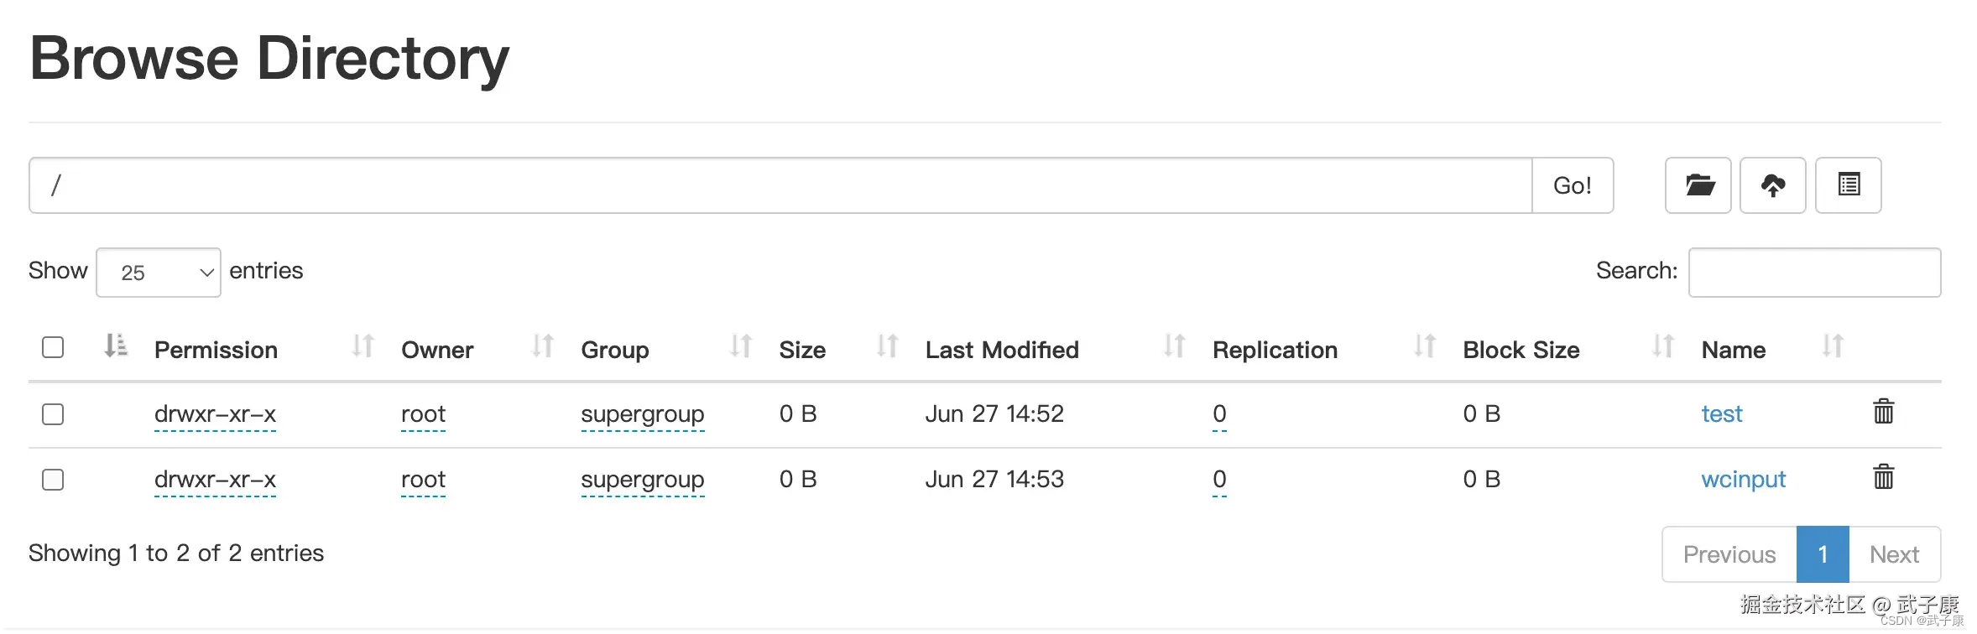Click the create directory folder icon
1977x634 pixels.
(1698, 185)
